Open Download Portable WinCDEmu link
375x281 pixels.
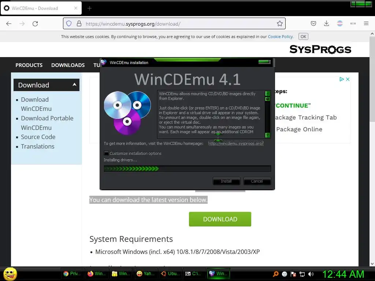pyautogui.click(x=47, y=123)
